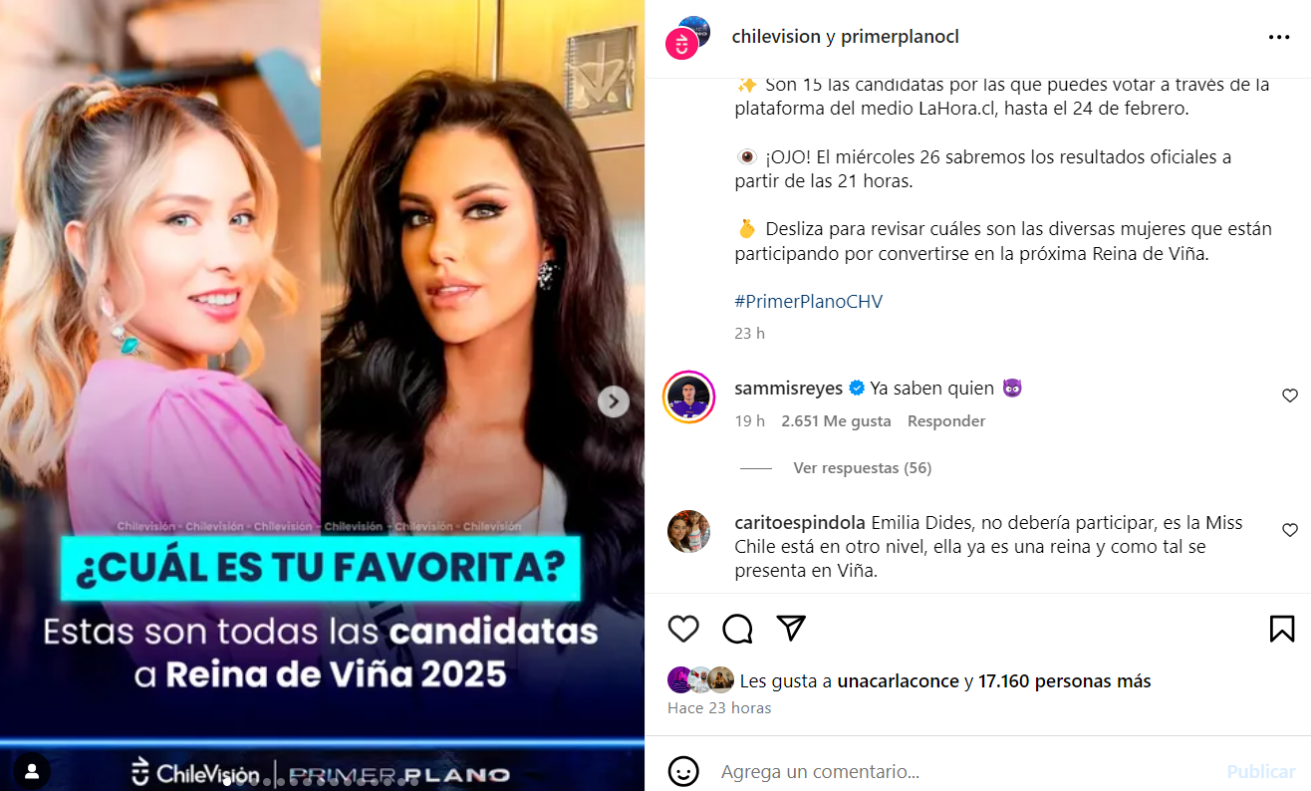The width and height of the screenshot is (1311, 791).
Task: Open the three-dot more options menu
Action: pyautogui.click(x=1279, y=37)
